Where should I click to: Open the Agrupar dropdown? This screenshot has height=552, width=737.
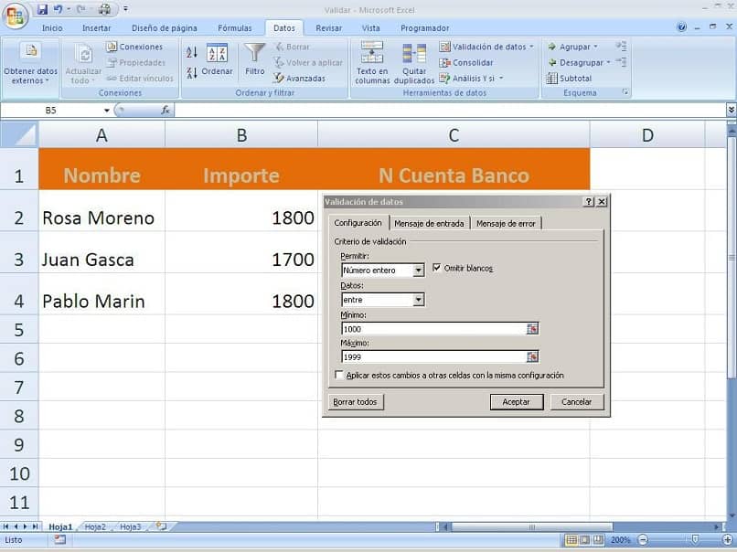pos(572,47)
